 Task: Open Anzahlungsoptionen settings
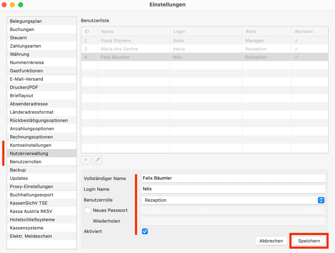[x=42, y=128]
